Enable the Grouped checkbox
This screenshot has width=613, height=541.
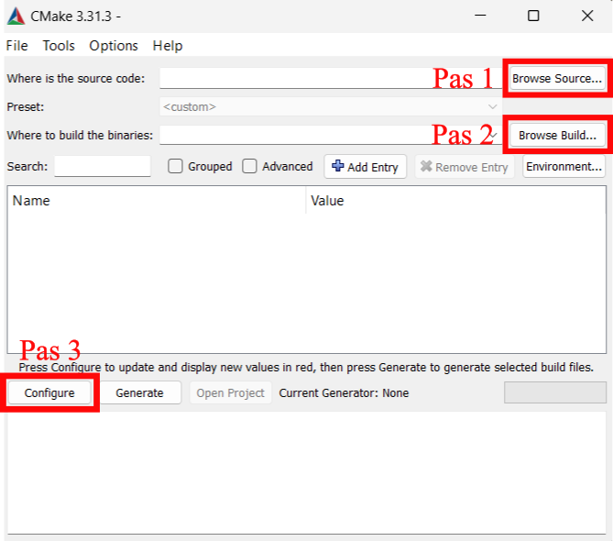pyautogui.click(x=176, y=167)
